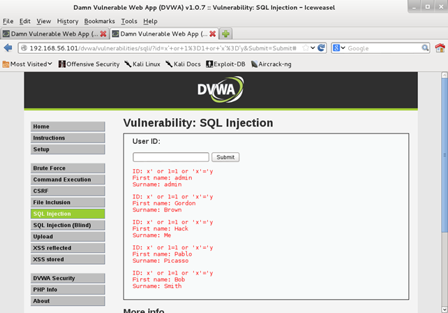
Task: Click the home icon in toolbar
Action: click(x=440, y=48)
